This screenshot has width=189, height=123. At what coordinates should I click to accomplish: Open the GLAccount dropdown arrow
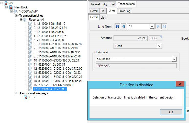[174, 59]
